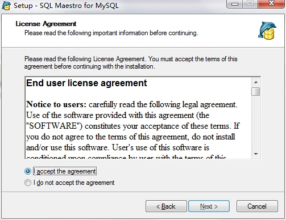This screenshot has width=286, height=220.
Task: Click the "Setup - SQL Maestro for MySQL" title bar
Action: click(67, 6)
